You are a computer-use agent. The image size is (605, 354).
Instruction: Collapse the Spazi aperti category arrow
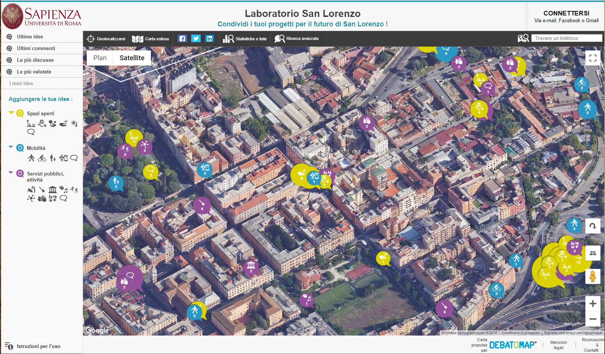pyautogui.click(x=11, y=113)
